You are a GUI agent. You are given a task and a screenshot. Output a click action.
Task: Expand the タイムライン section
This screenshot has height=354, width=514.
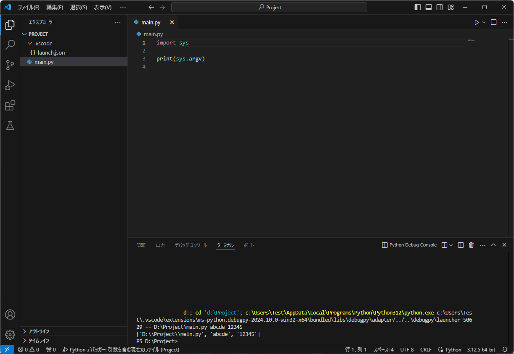pos(74,341)
